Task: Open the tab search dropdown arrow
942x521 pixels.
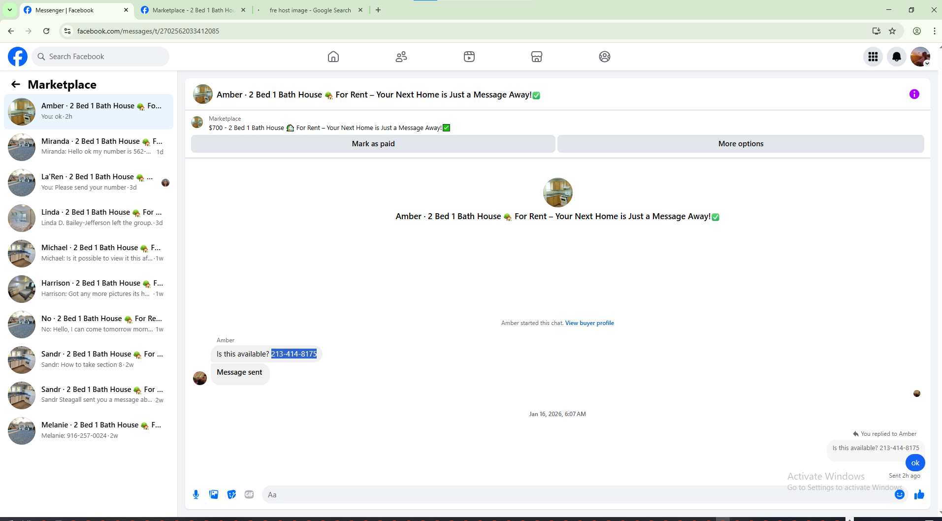Action: pyautogui.click(x=9, y=10)
